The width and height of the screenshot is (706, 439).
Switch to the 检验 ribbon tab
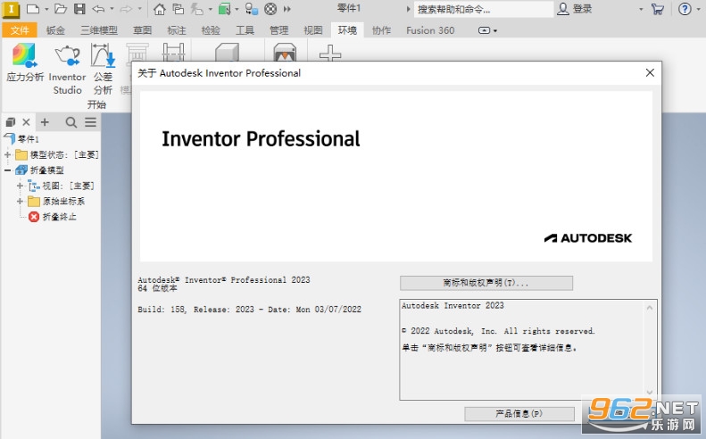pyautogui.click(x=211, y=30)
